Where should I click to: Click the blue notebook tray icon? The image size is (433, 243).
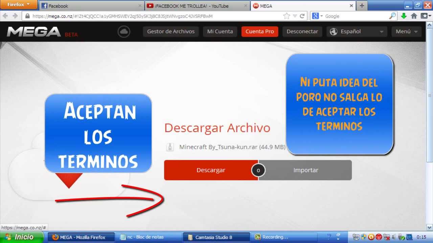pyautogui.click(x=409, y=237)
